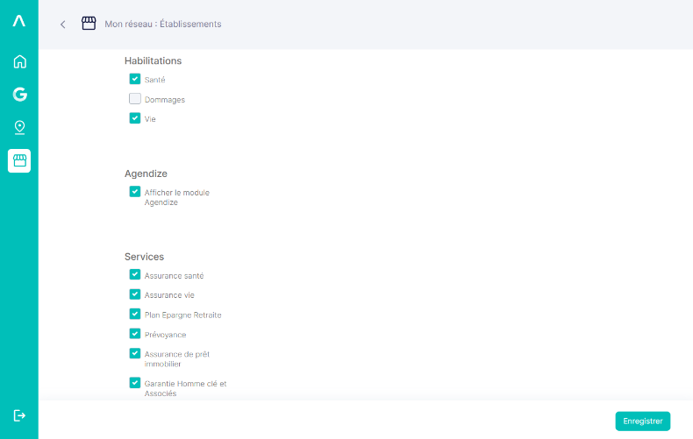The height and width of the screenshot is (439, 693).
Task: Uncheck the Assurance vie service
Action: pyautogui.click(x=135, y=294)
